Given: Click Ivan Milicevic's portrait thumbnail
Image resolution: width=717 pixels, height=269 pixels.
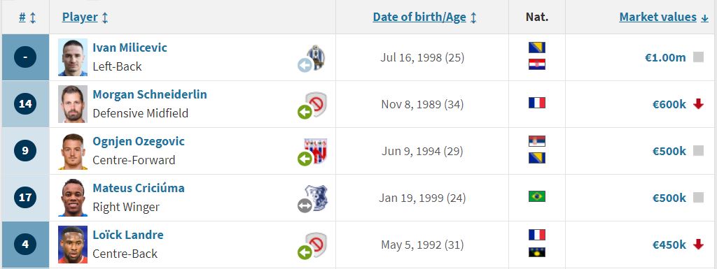Looking at the screenshot, I should 73,57.
